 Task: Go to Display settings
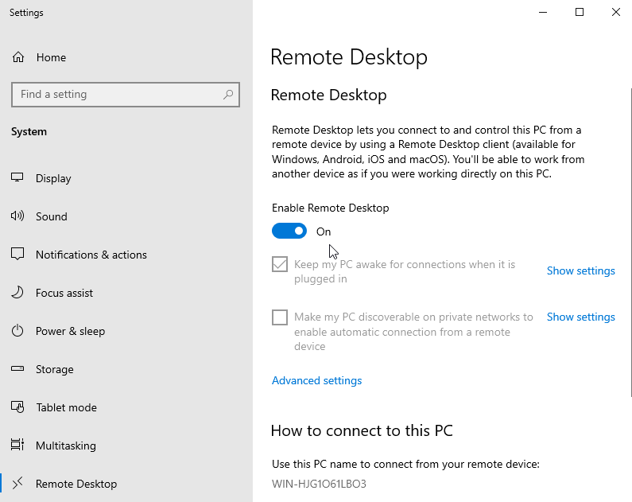126,178
